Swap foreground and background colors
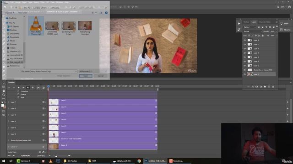The height and width of the screenshot is (164, 293). pos(5,102)
